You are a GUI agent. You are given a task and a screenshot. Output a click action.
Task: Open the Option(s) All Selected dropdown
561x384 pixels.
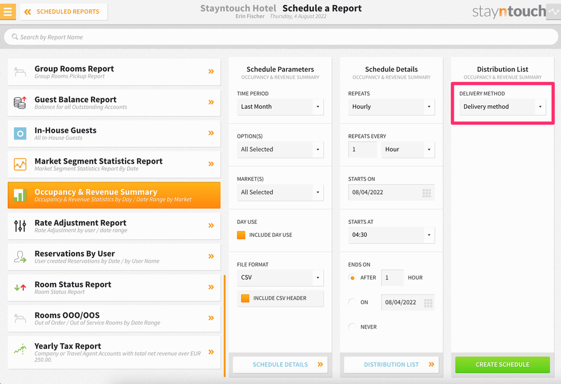pyautogui.click(x=280, y=149)
